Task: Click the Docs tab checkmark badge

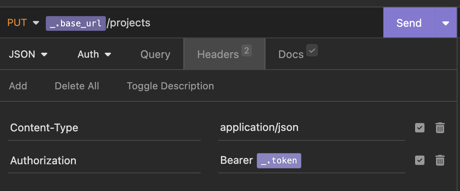Action: pyautogui.click(x=312, y=51)
